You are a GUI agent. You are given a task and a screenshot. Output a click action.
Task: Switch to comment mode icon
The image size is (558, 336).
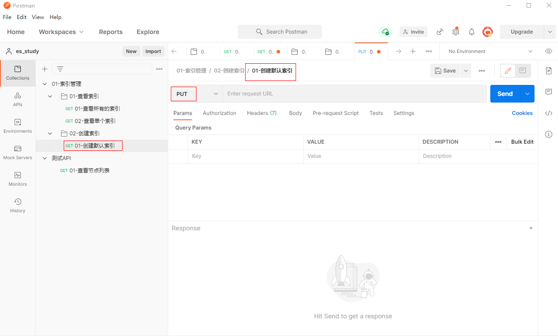pyautogui.click(x=523, y=71)
